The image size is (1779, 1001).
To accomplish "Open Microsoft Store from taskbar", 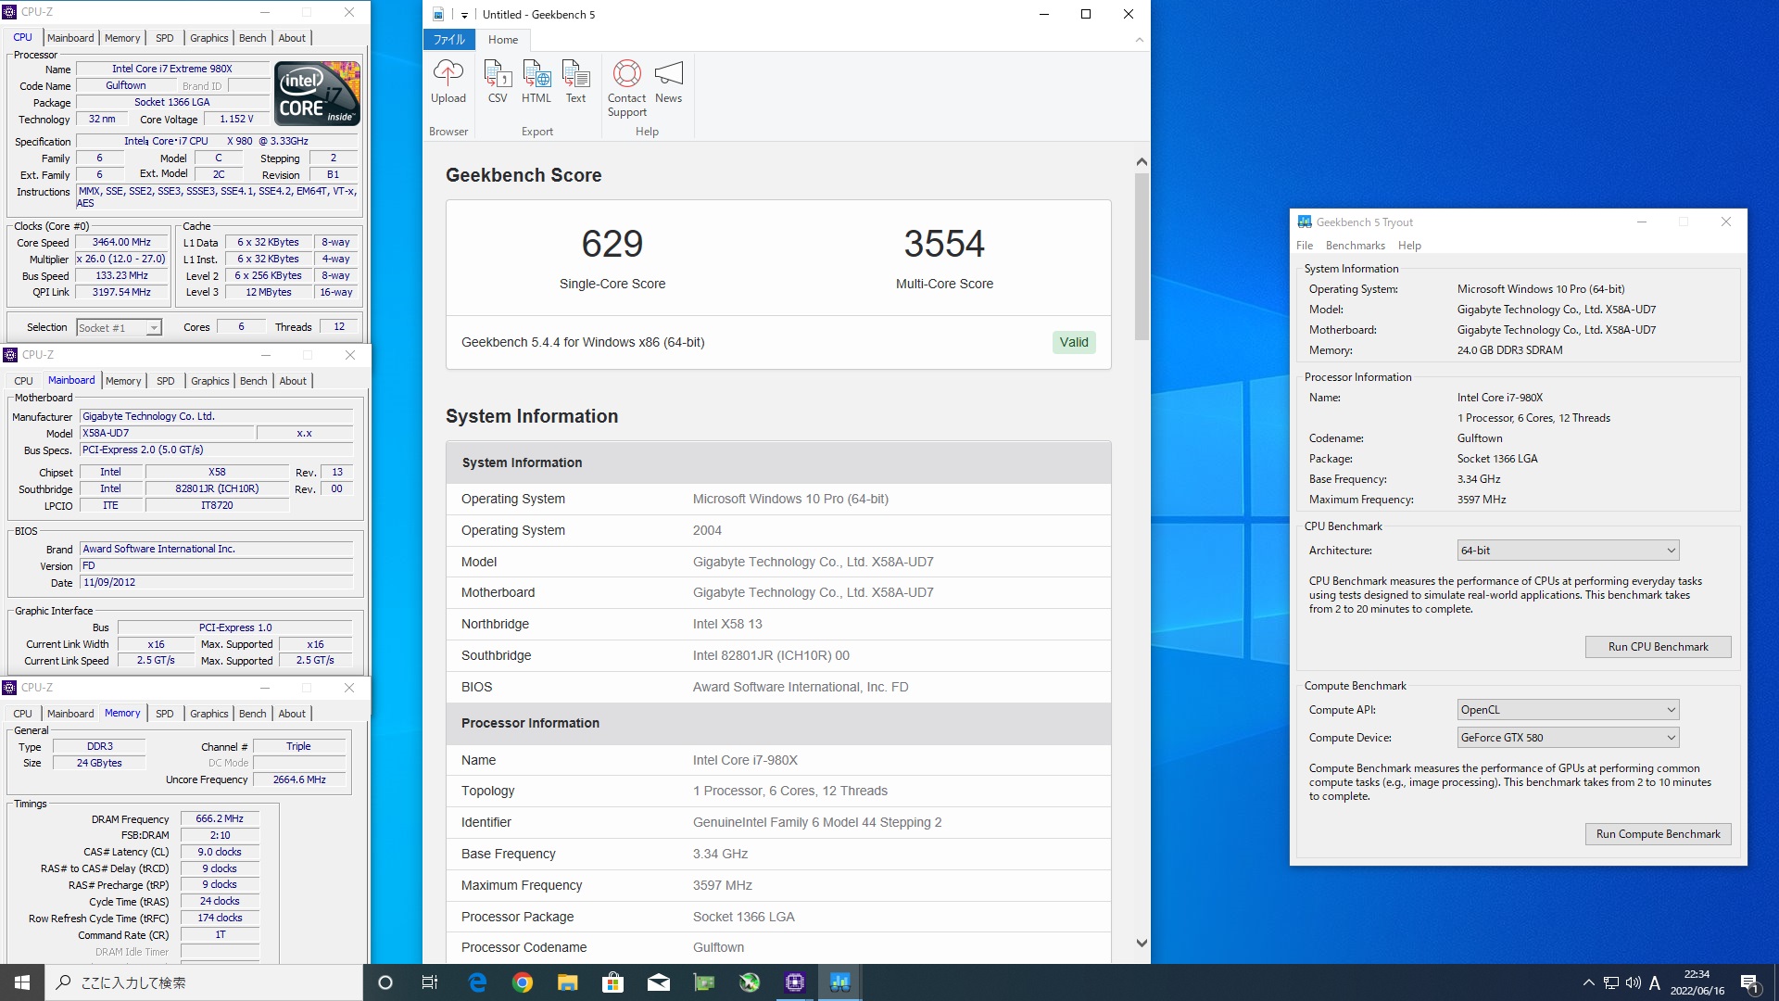I will coord(612,982).
